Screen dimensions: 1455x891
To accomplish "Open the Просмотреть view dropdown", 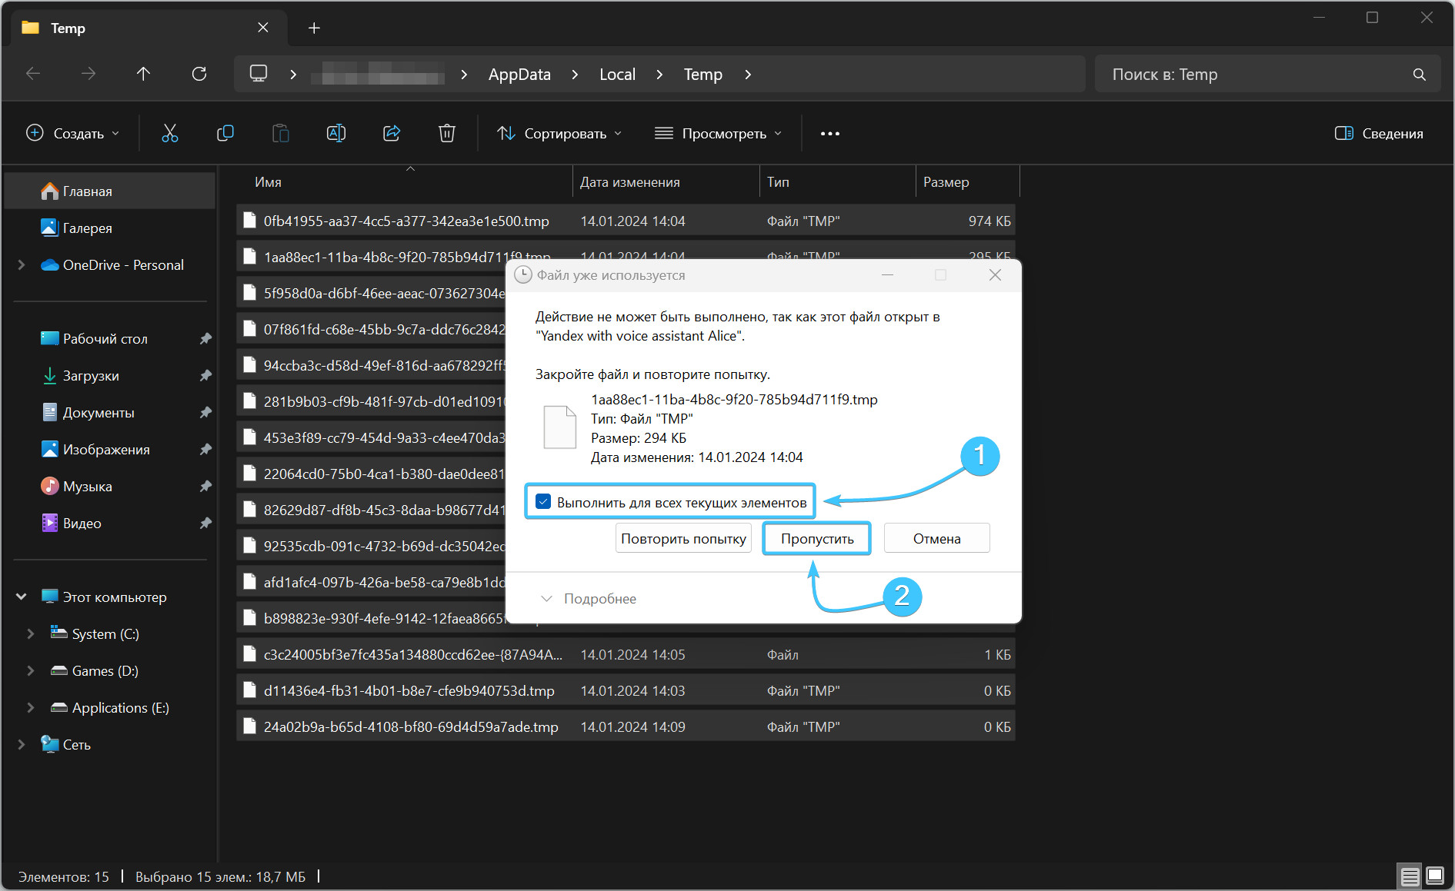I will point(718,134).
